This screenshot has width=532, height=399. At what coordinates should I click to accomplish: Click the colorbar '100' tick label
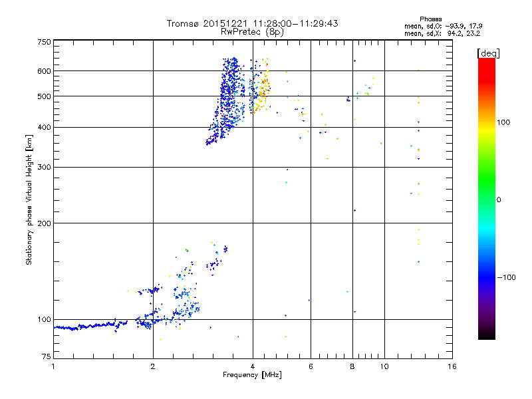point(503,122)
